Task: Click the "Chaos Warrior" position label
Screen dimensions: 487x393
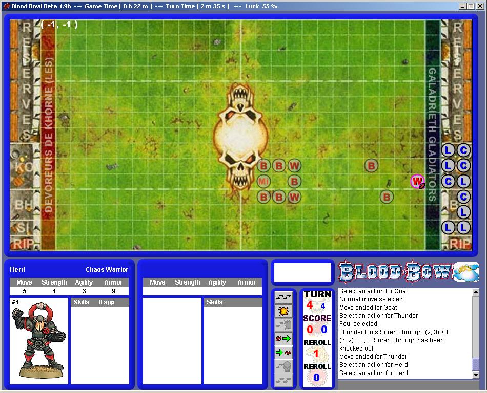Action: coord(107,269)
